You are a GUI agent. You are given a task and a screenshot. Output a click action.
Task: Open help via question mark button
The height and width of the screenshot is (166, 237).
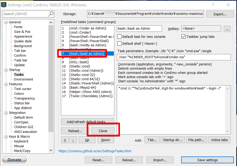(213, 5)
